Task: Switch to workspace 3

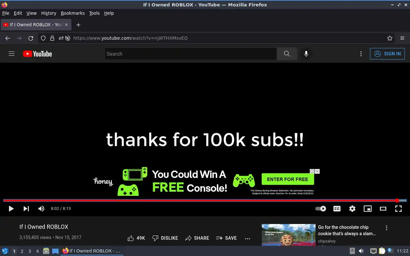Action: click(29, 251)
